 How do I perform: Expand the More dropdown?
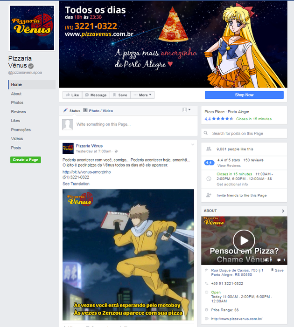[142, 95]
